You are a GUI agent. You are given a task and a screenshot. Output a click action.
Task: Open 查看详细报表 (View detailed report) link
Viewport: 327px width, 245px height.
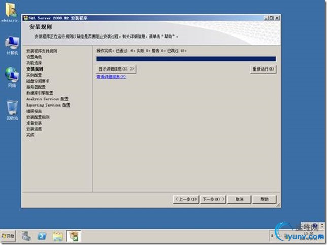[111, 77]
